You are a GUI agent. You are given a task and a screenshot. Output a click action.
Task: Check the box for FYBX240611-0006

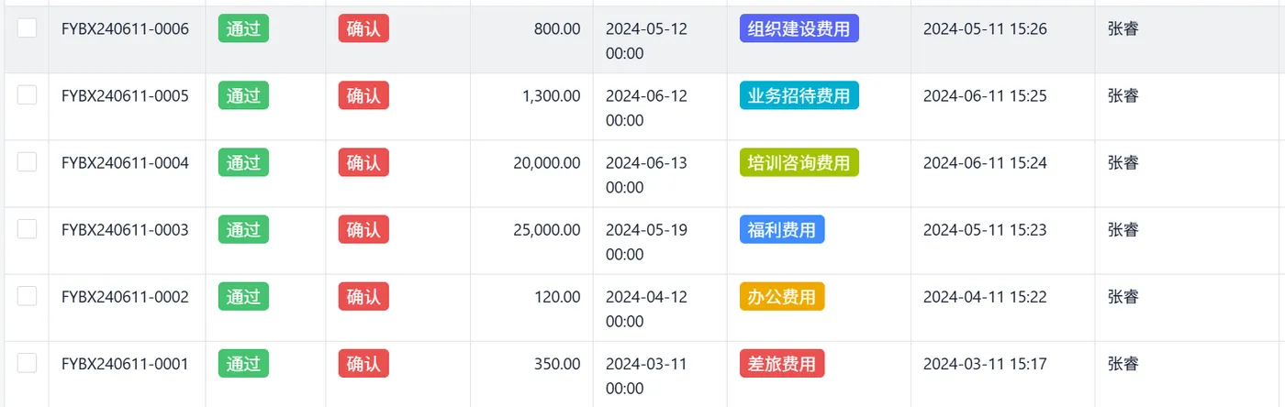(x=28, y=28)
